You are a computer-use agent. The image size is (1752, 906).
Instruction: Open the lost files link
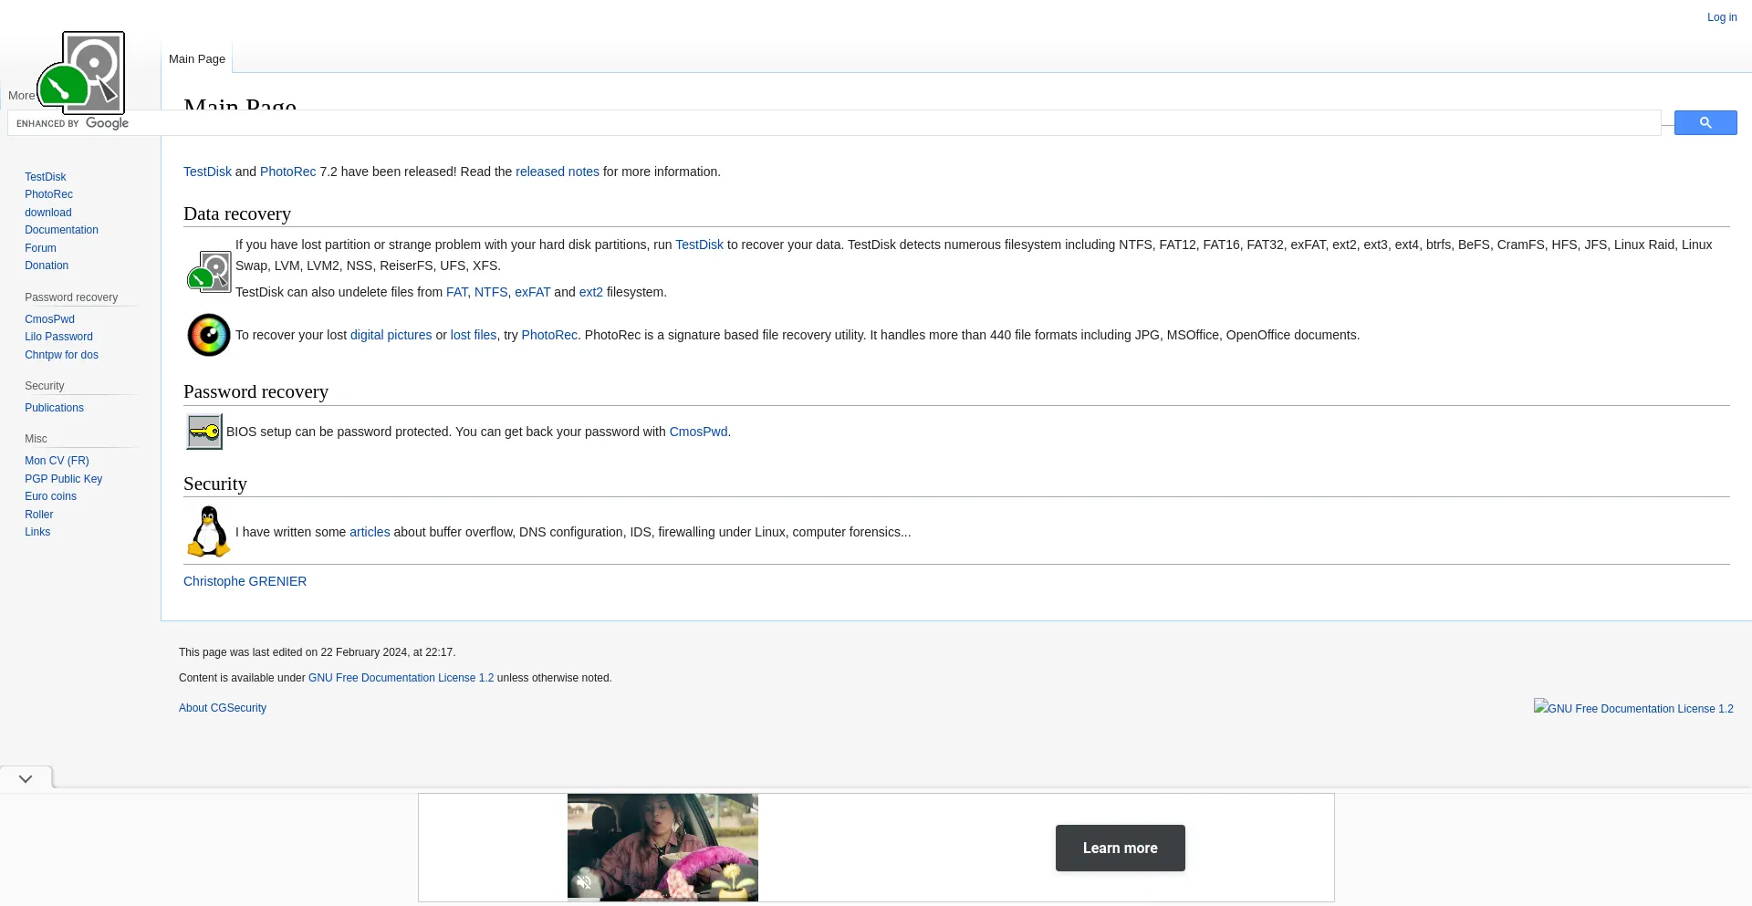coord(474,335)
